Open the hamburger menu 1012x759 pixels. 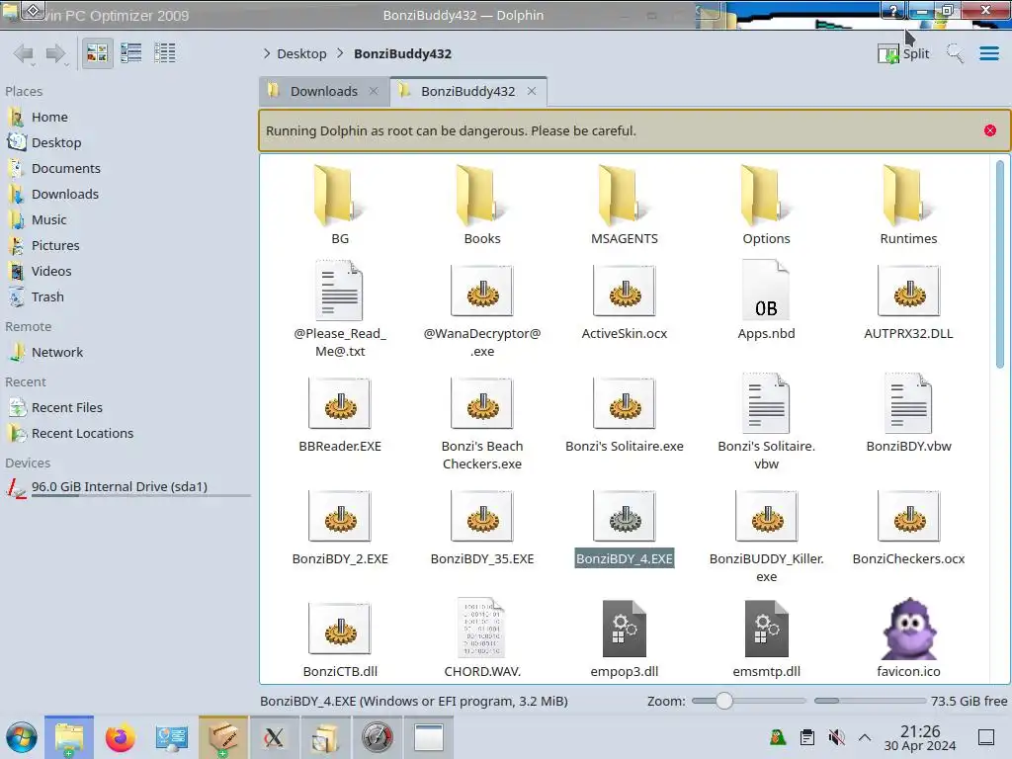click(x=988, y=53)
